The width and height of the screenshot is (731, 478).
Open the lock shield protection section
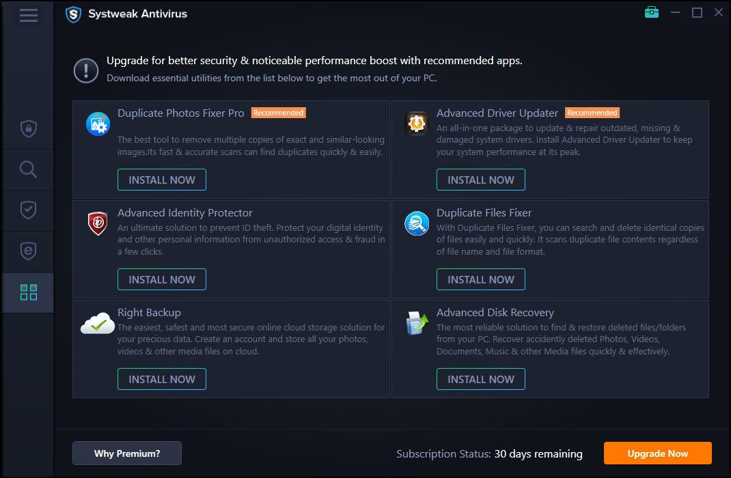pyautogui.click(x=28, y=129)
